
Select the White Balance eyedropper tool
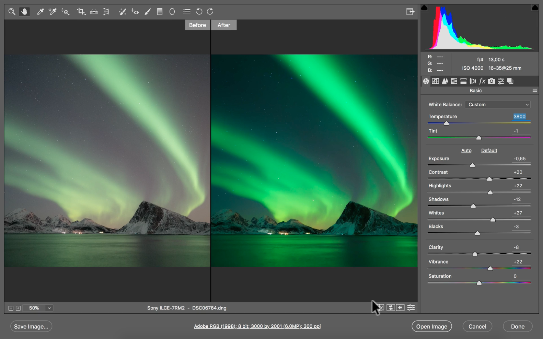coord(40,12)
